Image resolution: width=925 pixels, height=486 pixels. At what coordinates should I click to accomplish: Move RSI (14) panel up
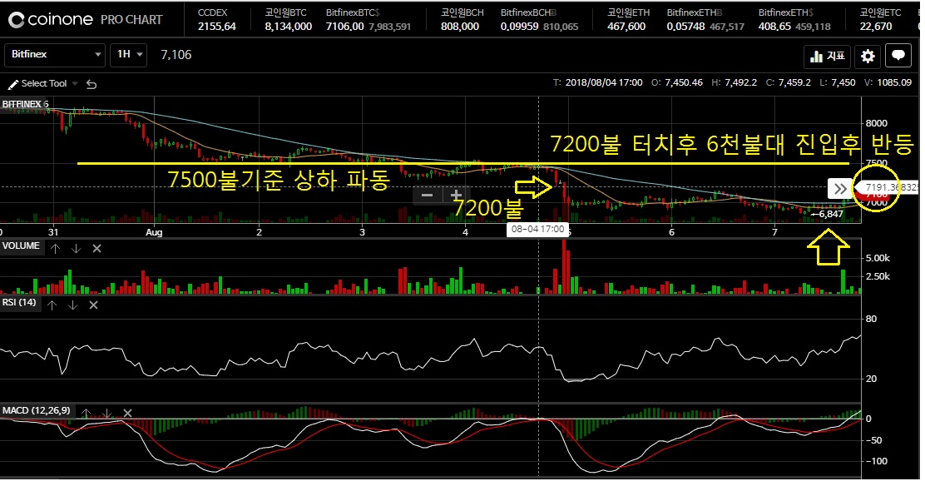click(52, 305)
